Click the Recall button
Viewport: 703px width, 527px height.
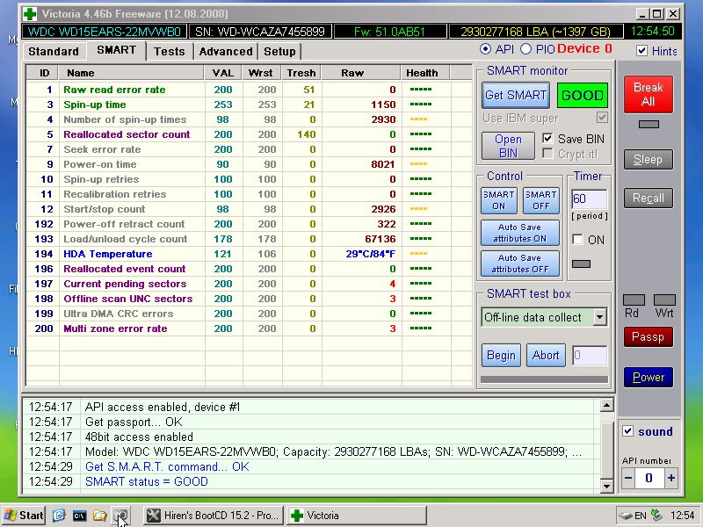648,199
